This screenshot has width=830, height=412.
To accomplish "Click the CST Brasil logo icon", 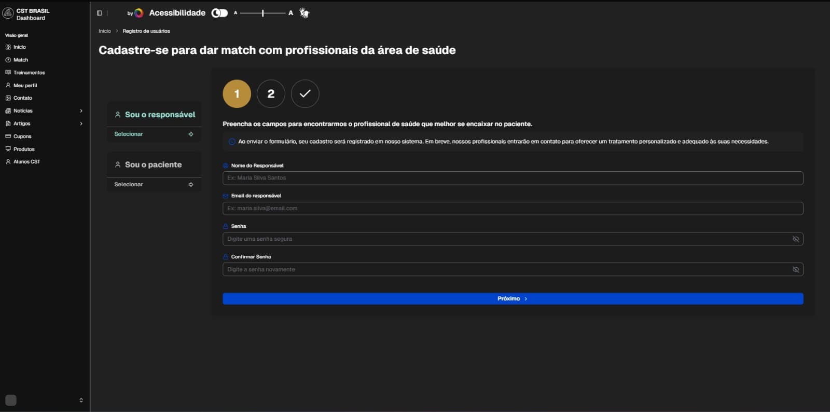I will click(x=8, y=14).
